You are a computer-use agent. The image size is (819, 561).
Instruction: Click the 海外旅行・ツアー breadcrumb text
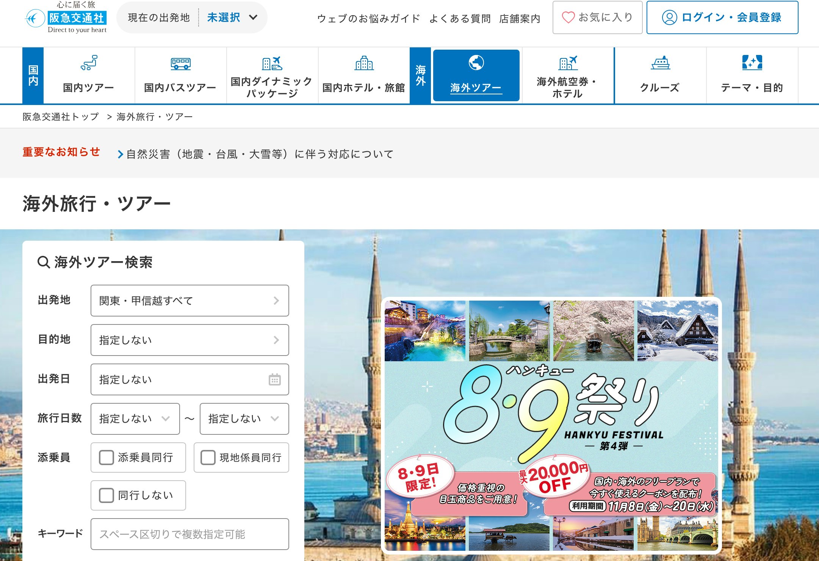tap(154, 117)
